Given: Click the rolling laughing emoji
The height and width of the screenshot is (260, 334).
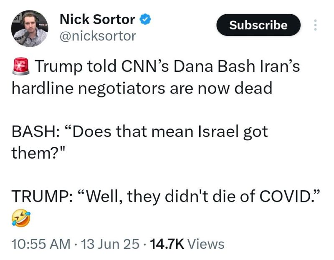Looking at the screenshot, I should pyautogui.click(x=20, y=218).
